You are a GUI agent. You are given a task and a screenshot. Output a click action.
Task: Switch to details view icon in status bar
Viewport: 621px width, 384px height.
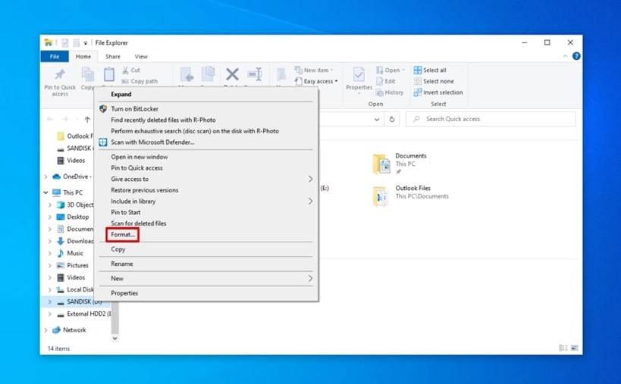coord(563,348)
